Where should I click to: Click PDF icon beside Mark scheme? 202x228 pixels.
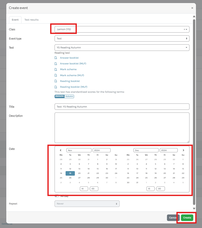(x=56, y=69)
